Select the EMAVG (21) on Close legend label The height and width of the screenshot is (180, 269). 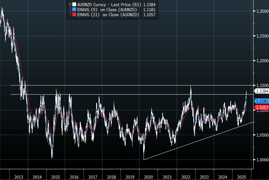[108, 15]
